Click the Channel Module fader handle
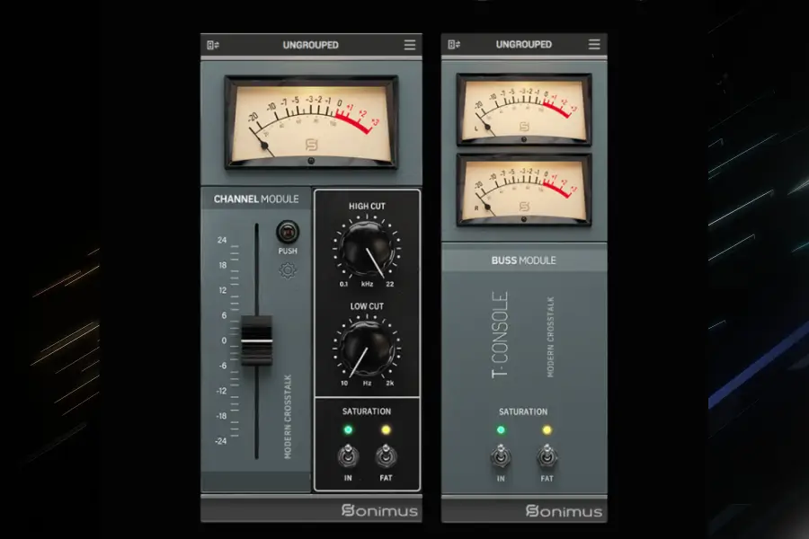Screen dimensions: 809x539 pos(256,341)
